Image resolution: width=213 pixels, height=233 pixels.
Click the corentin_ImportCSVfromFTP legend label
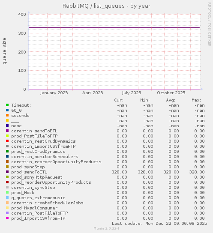pos(43,146)
